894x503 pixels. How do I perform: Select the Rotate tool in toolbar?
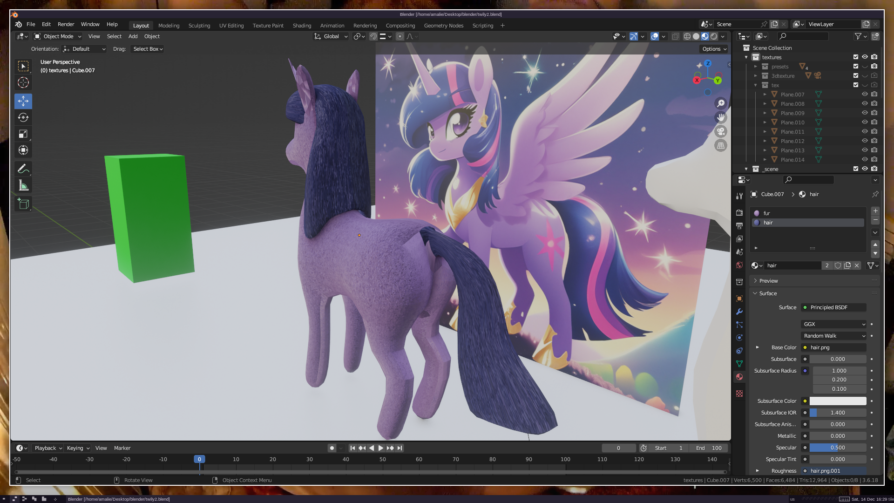pos(23,117)
